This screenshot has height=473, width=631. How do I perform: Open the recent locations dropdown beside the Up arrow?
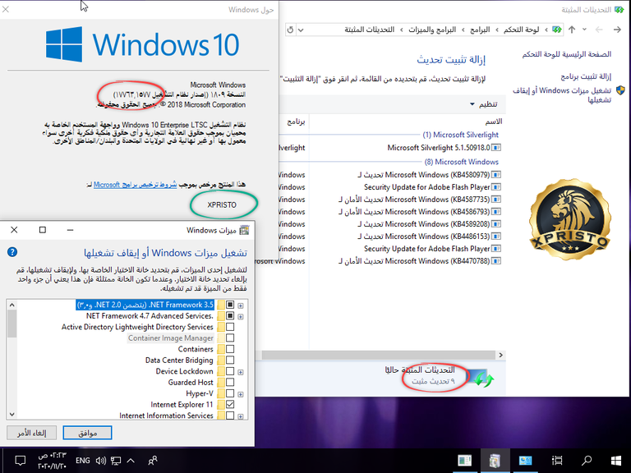coord(584,30)
